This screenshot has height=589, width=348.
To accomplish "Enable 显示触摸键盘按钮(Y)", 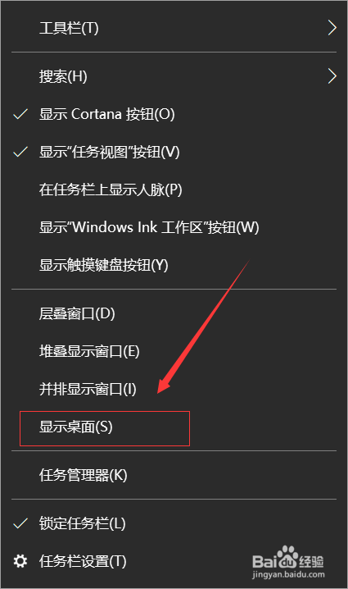I will (x=174, y=265).
